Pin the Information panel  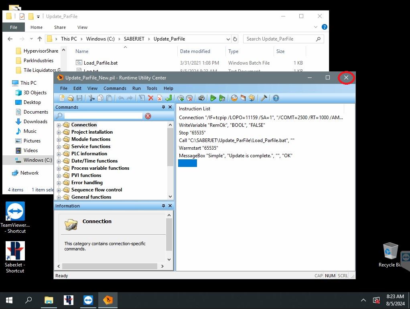[163, 206]
